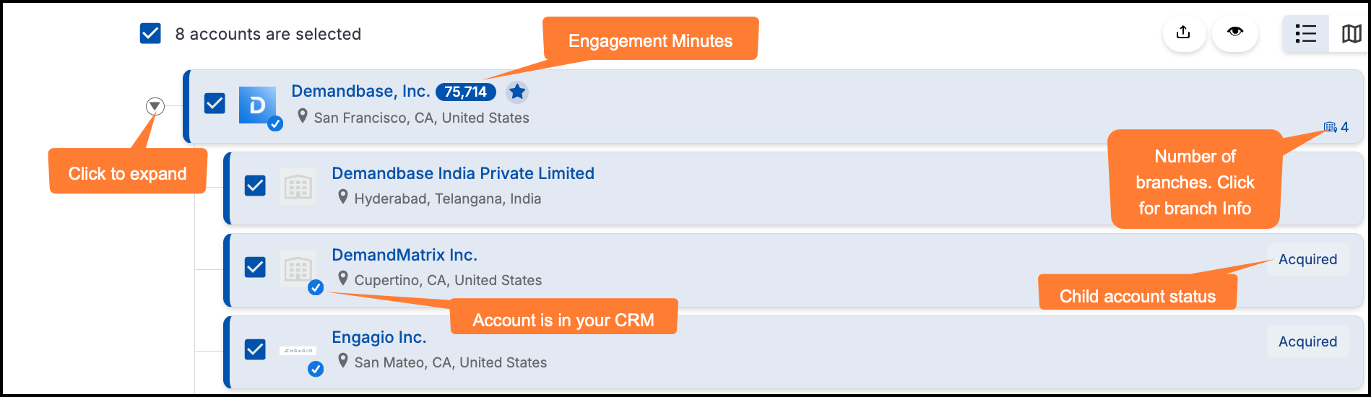The height and width of the screenshot is (397, 1371).
Task: Switch to list view
Action: pyautogui.click(x=1306, y=33)
